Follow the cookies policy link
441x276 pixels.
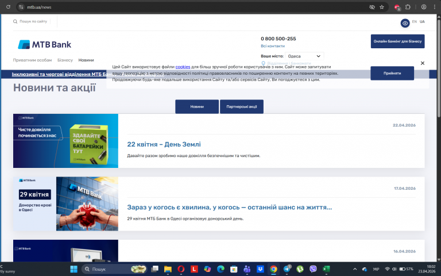click(x=183, y=67)
